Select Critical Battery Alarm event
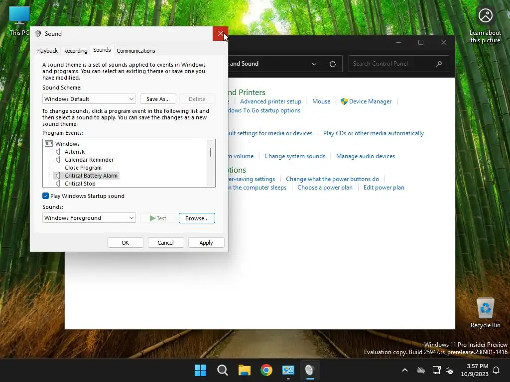 point(91,176)
